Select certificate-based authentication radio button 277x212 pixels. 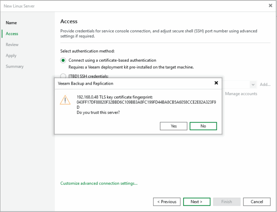coord(63,61)
